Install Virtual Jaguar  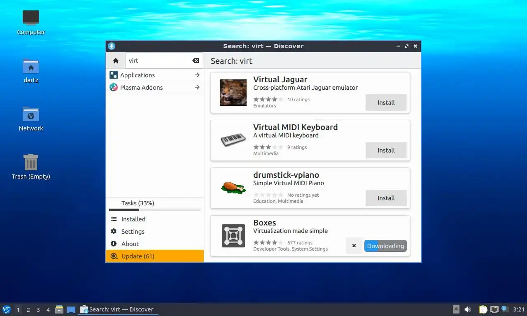point(386,102)
